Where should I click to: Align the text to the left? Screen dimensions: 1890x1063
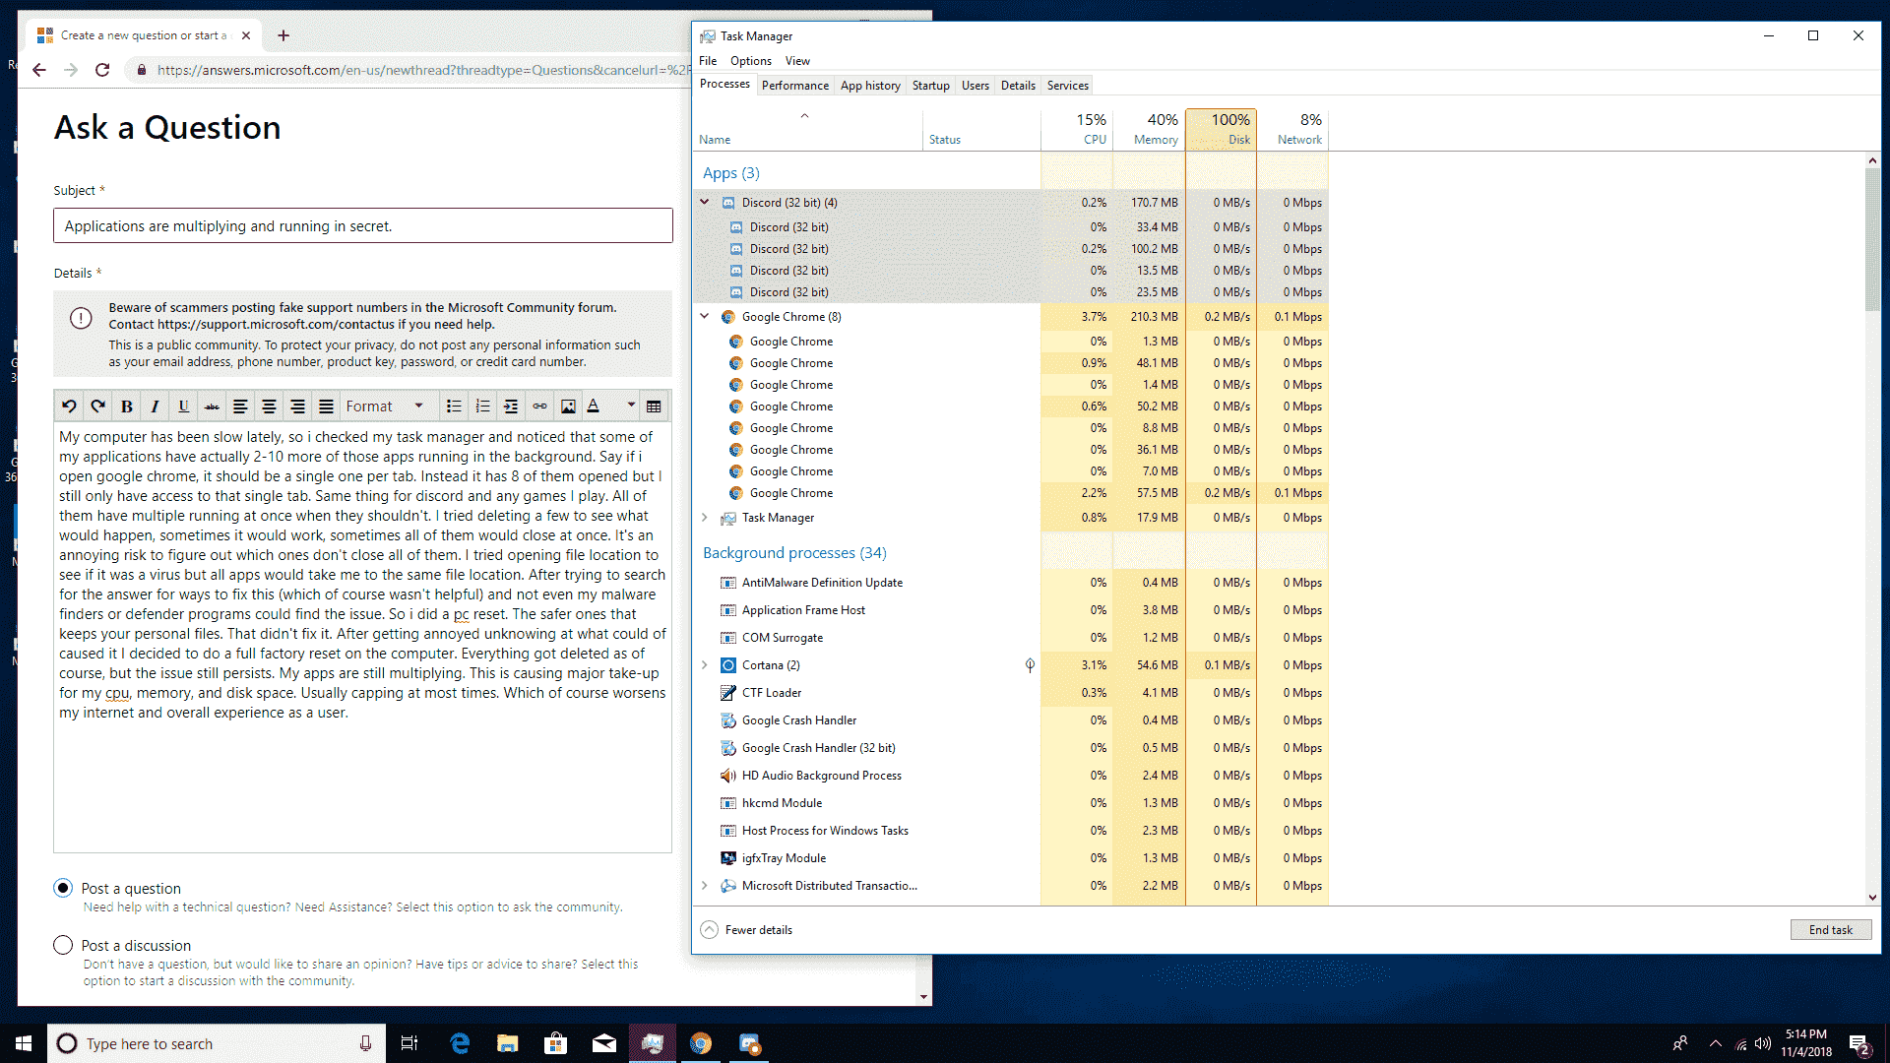[240, 406]
